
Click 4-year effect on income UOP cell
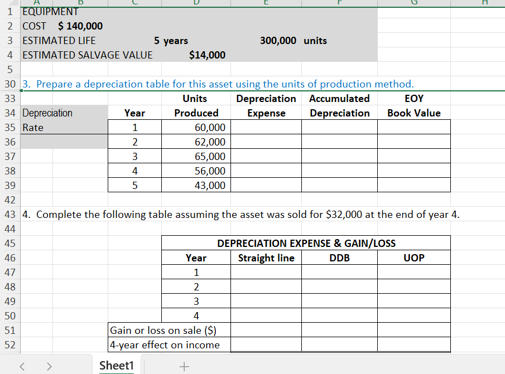pos(414,344)
